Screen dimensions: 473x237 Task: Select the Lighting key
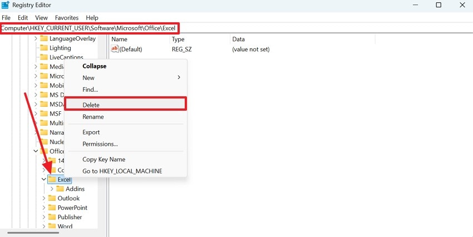(x=60, y=48)
